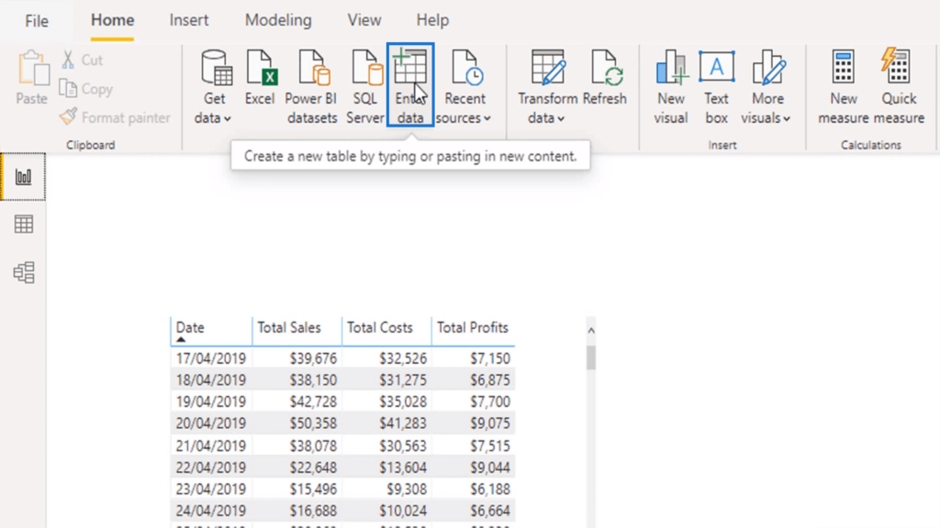
Task: Sort by the Total Sales column header
Action: pos(297,330)
